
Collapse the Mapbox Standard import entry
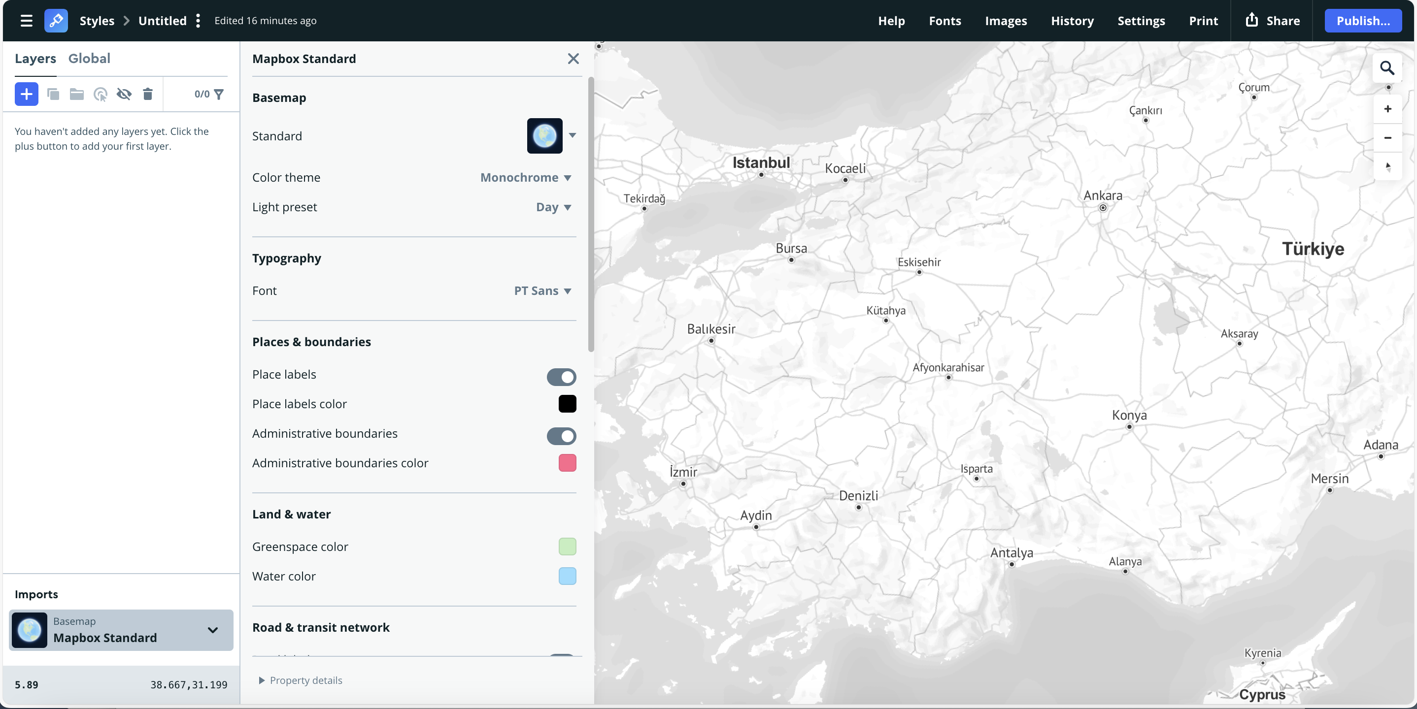click(x=213, y=631)
